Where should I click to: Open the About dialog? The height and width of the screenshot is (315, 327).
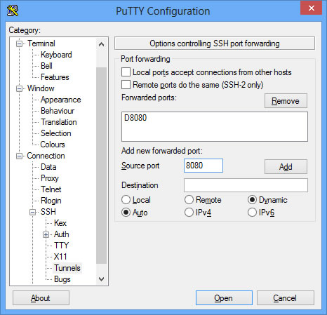click(41, 298)
